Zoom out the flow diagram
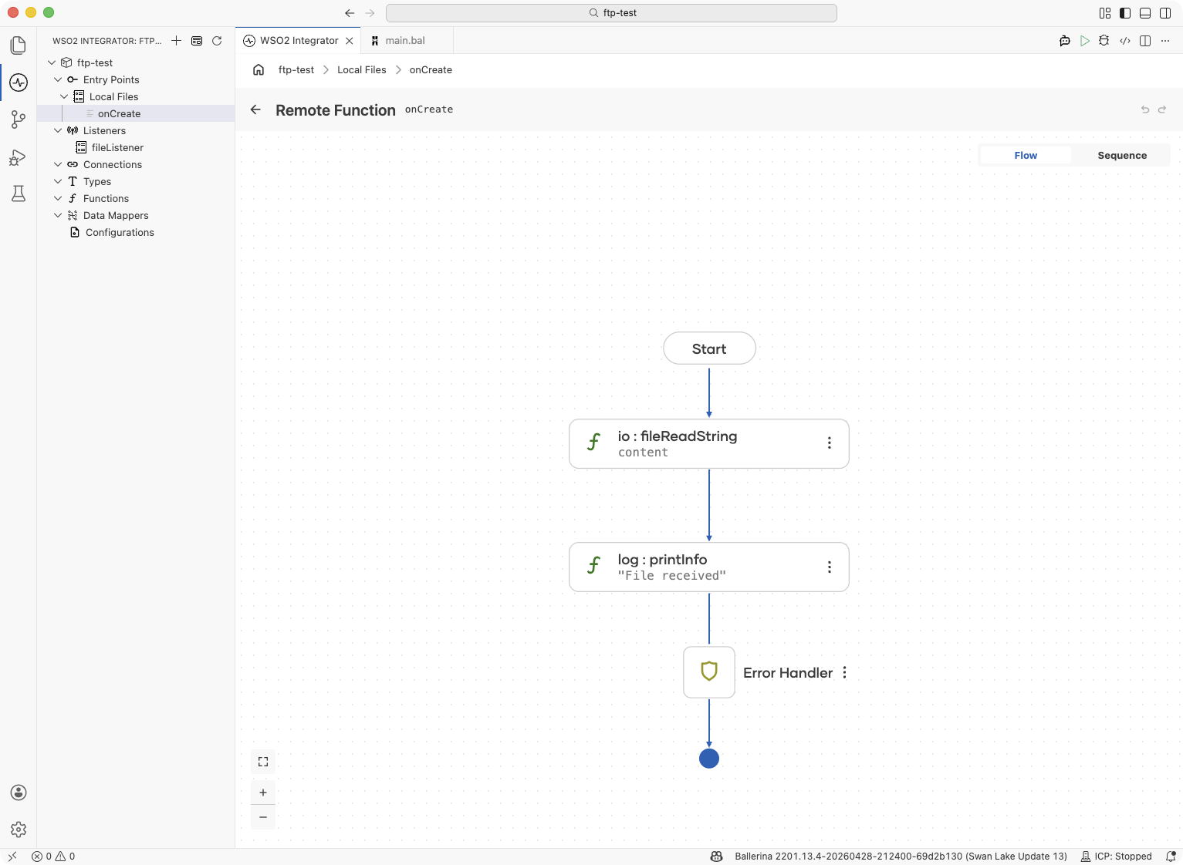The width and height of the screenshot is (1183, 865). tap(263, 817)
